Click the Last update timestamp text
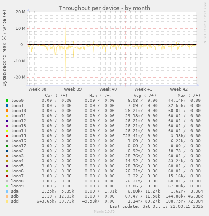Image resolution: width=209 pixels, height=216 pixels. (x=156, y=206)
